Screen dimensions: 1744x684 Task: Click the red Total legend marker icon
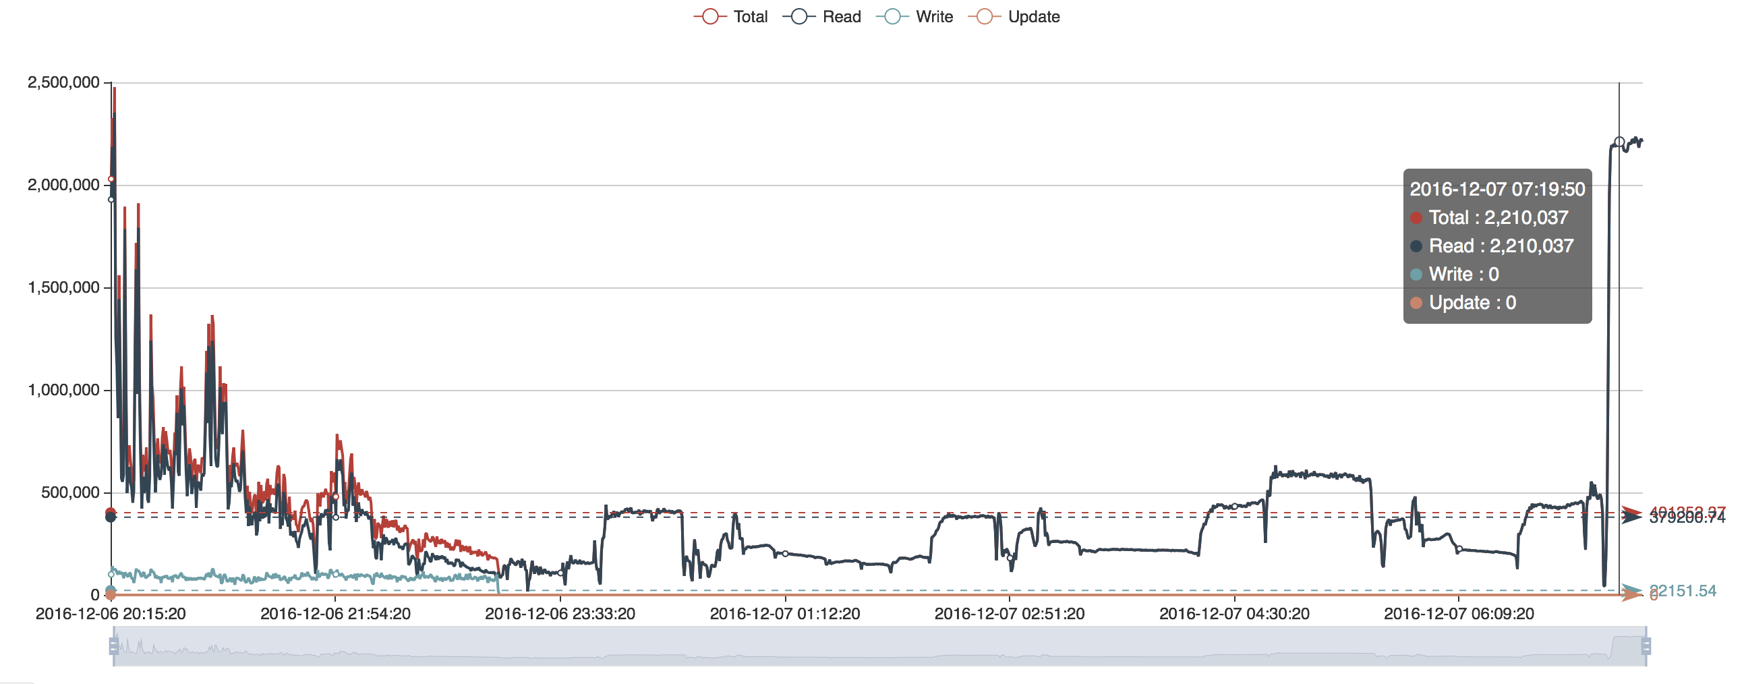(x=709, y=17)
